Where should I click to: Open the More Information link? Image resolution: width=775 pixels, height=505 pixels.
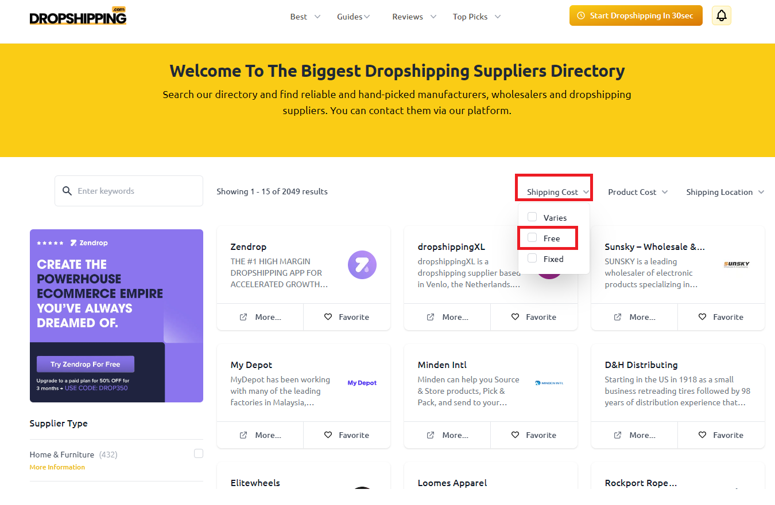[57, 467]
